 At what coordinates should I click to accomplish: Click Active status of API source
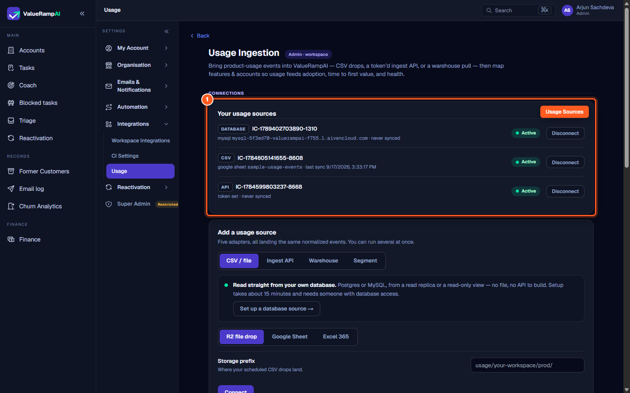[526, 191]
